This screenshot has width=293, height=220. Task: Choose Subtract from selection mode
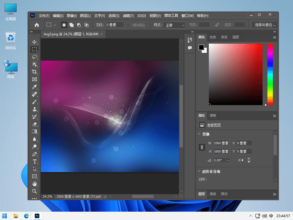(x=79, y=25)
